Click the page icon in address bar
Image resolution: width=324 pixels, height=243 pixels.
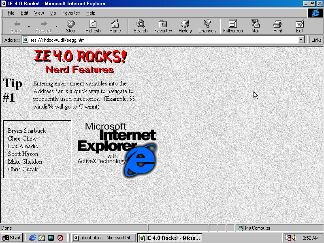tap(26, 40)
